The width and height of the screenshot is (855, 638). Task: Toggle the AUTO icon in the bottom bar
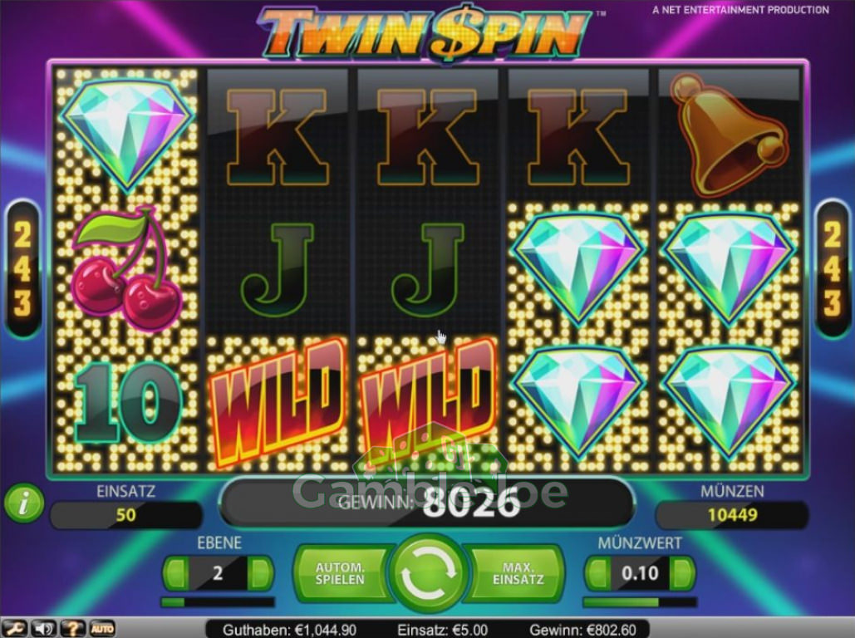pos(102,628)
